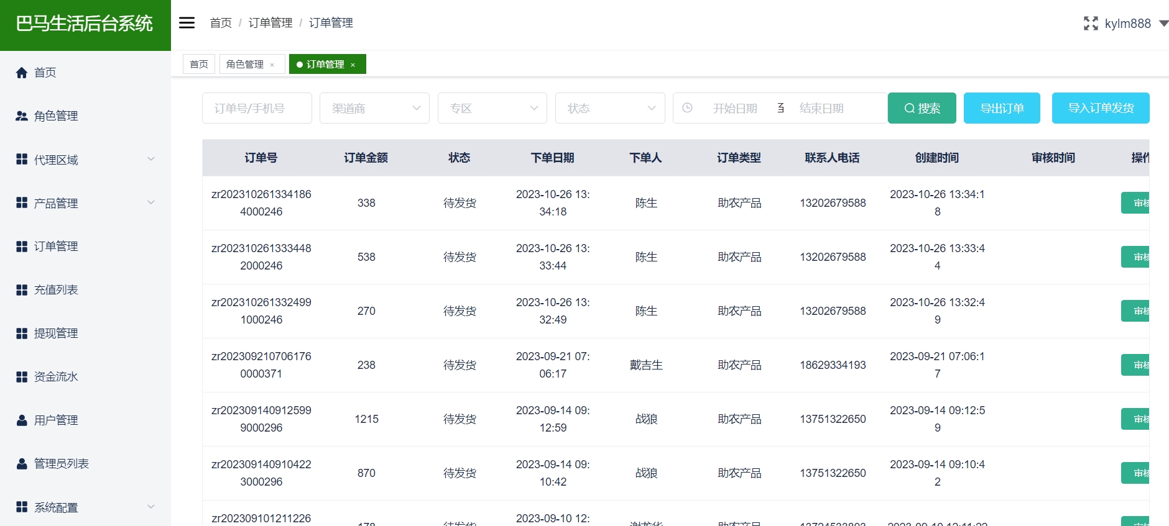The image size is (1169, 526).
Task: Open 资金流水 in the sidebar
Action: [85, 377]
